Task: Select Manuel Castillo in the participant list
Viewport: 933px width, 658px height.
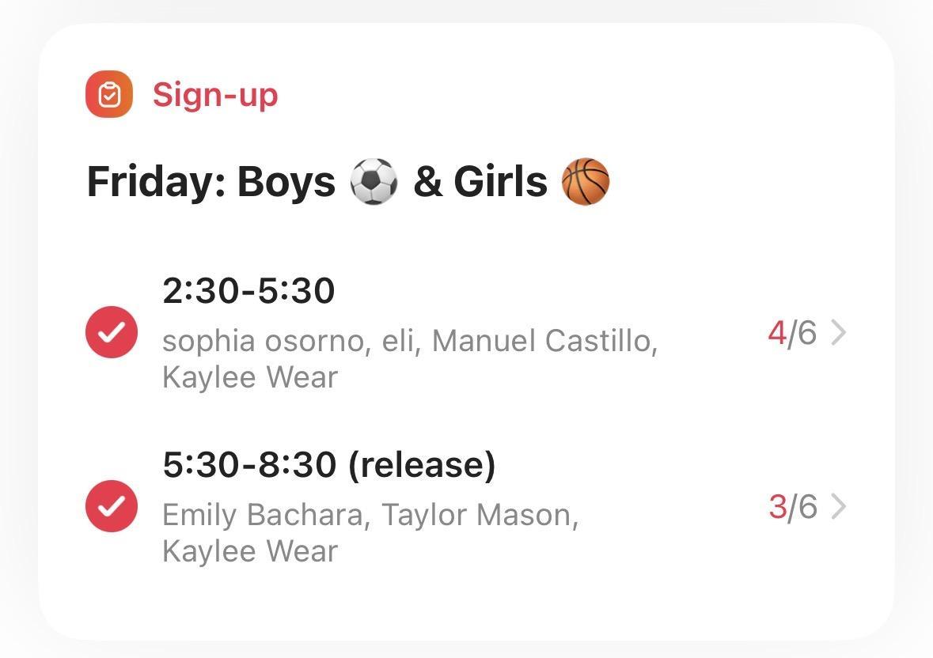Action: click(544, 342)
